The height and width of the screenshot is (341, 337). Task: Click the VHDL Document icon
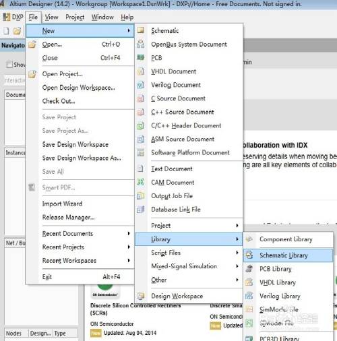(141, 71)
